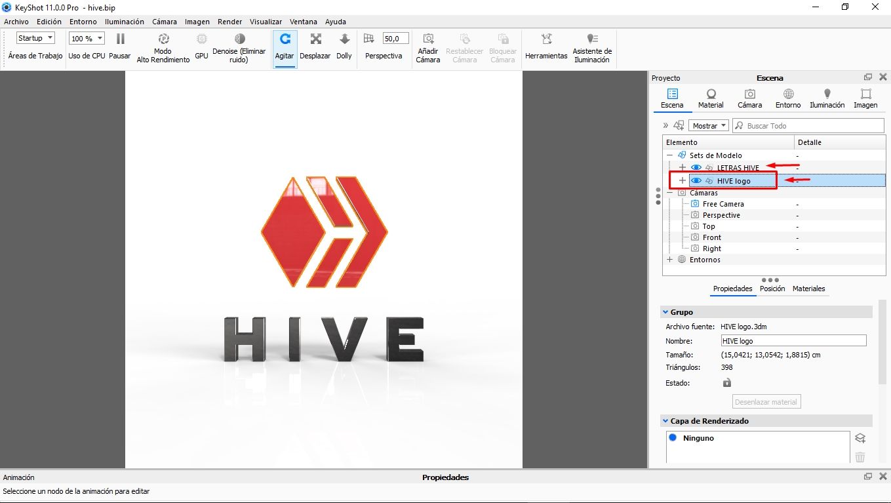Toggle GPU rendering mode

pyautogui.click(x=201, y=47)
